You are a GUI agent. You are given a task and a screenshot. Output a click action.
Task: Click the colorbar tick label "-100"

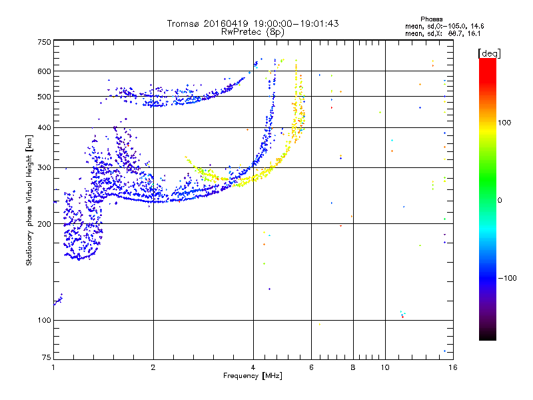(507, 278)
